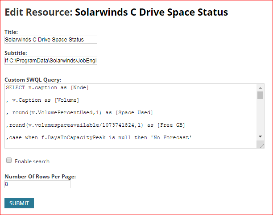Click the '[Free GB]' query line

coord(95,125)
